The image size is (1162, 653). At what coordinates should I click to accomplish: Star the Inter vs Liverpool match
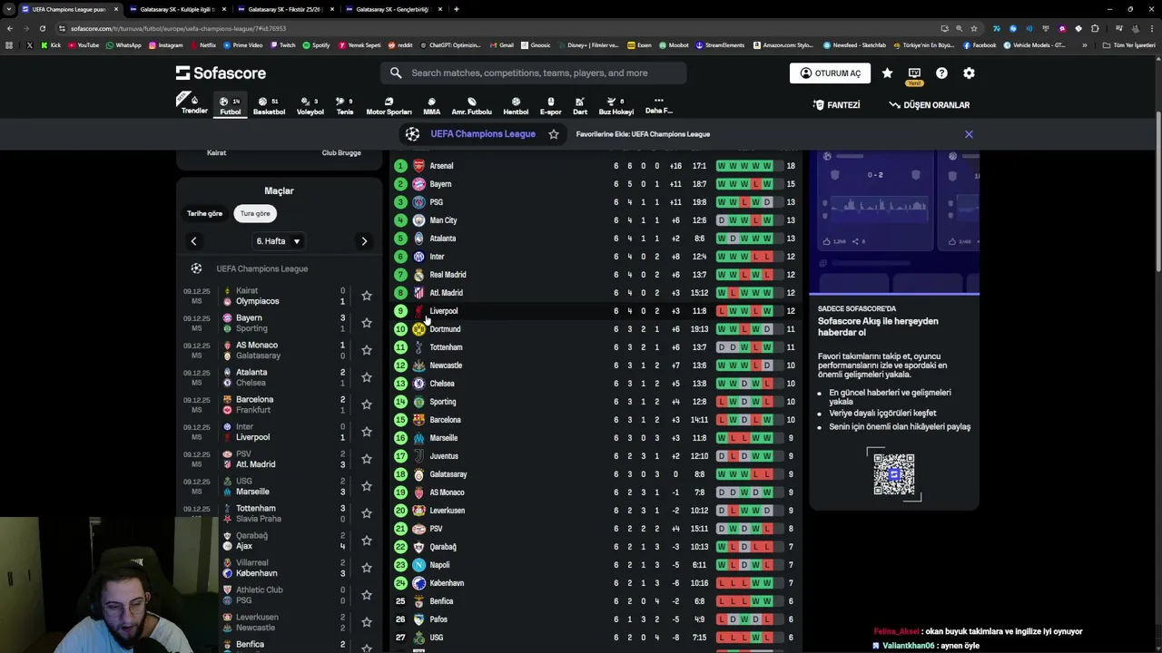(367, 432)
